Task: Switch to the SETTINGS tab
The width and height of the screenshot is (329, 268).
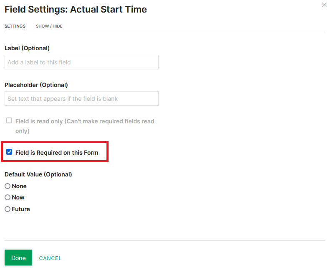Action: coord(15,26)
